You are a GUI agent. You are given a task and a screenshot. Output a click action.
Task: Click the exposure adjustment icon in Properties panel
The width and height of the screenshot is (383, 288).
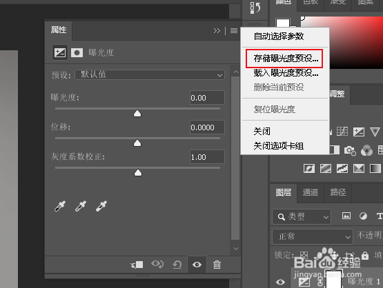click(x=60, y=52)
